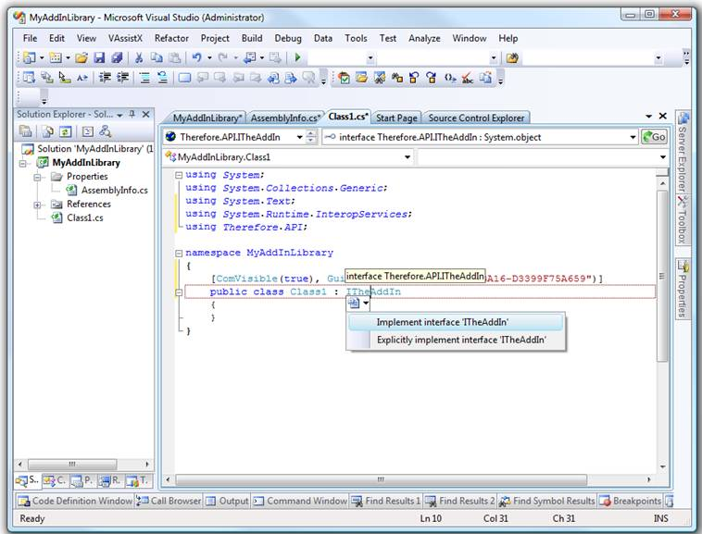Click the Open File folder icon

tap(81, 57)
